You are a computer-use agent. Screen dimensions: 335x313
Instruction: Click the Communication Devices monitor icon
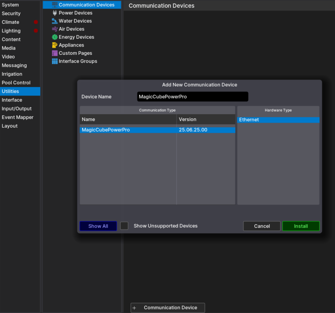click(x=55, y=5)
